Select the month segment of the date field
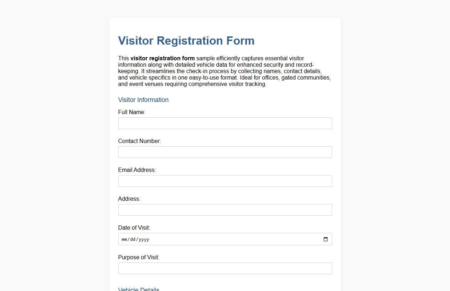The height and width of the screenshot is (291, 450). [124, 239]
